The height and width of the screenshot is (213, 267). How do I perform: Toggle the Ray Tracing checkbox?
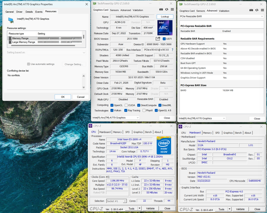tap(126, 110)
